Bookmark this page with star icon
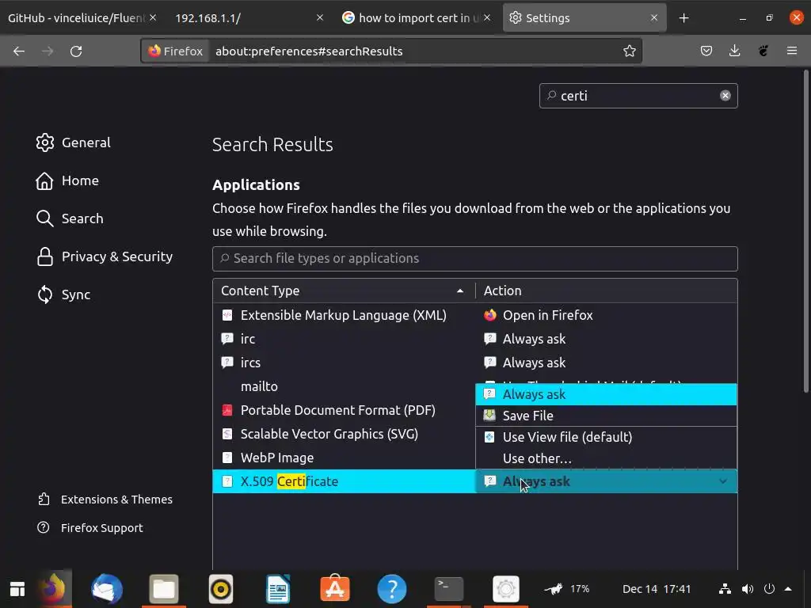The height and width of the screenshot is (608, 811). coord(630,51)
